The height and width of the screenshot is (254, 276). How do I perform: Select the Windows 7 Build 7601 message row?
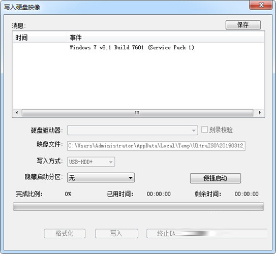pyautogui.click(x=138, y=47)
